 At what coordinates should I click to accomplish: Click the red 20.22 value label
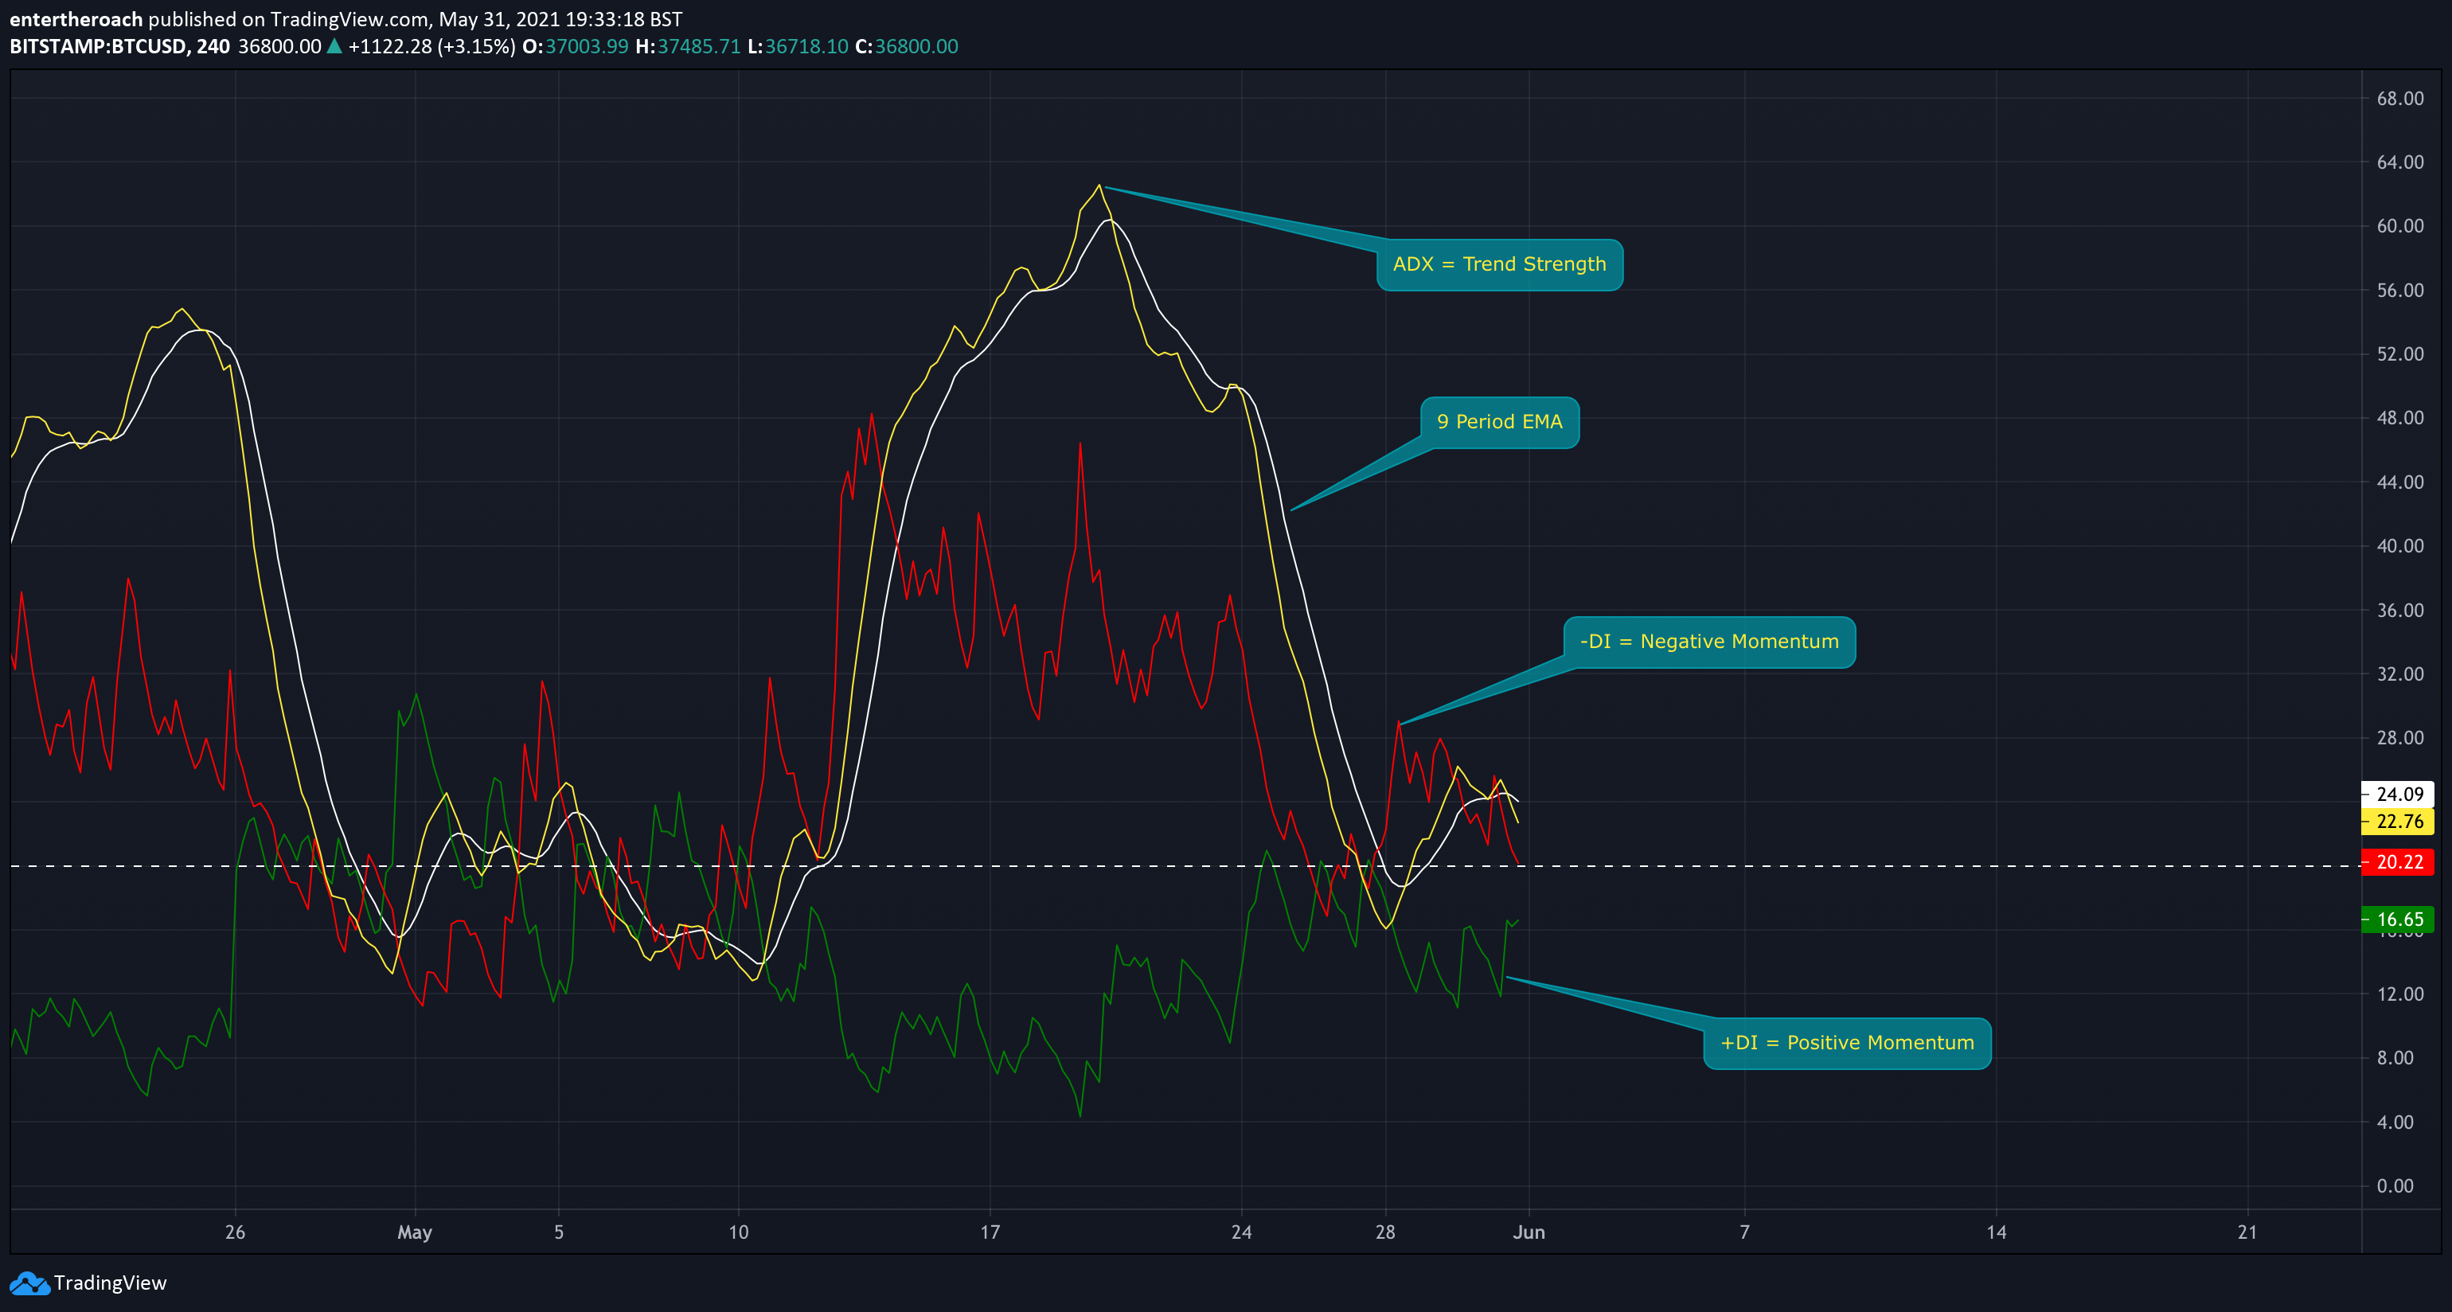point(2398,863)
